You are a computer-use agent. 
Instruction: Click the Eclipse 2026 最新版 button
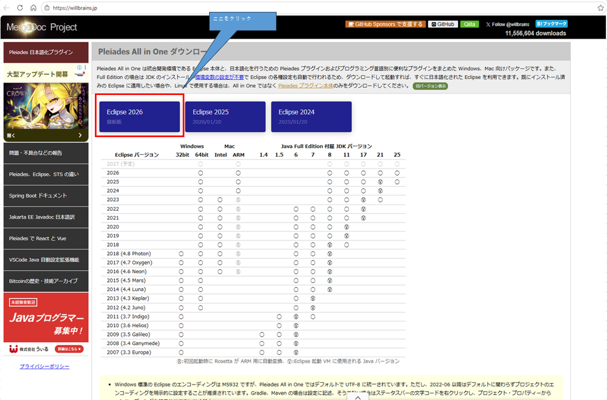139,116
